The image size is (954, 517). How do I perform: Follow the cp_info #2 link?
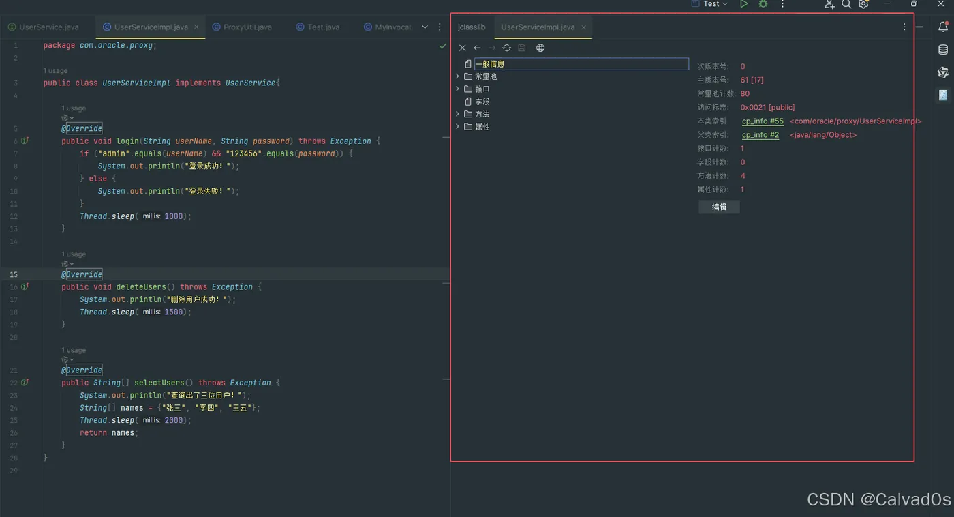click(x=760, y=134)
